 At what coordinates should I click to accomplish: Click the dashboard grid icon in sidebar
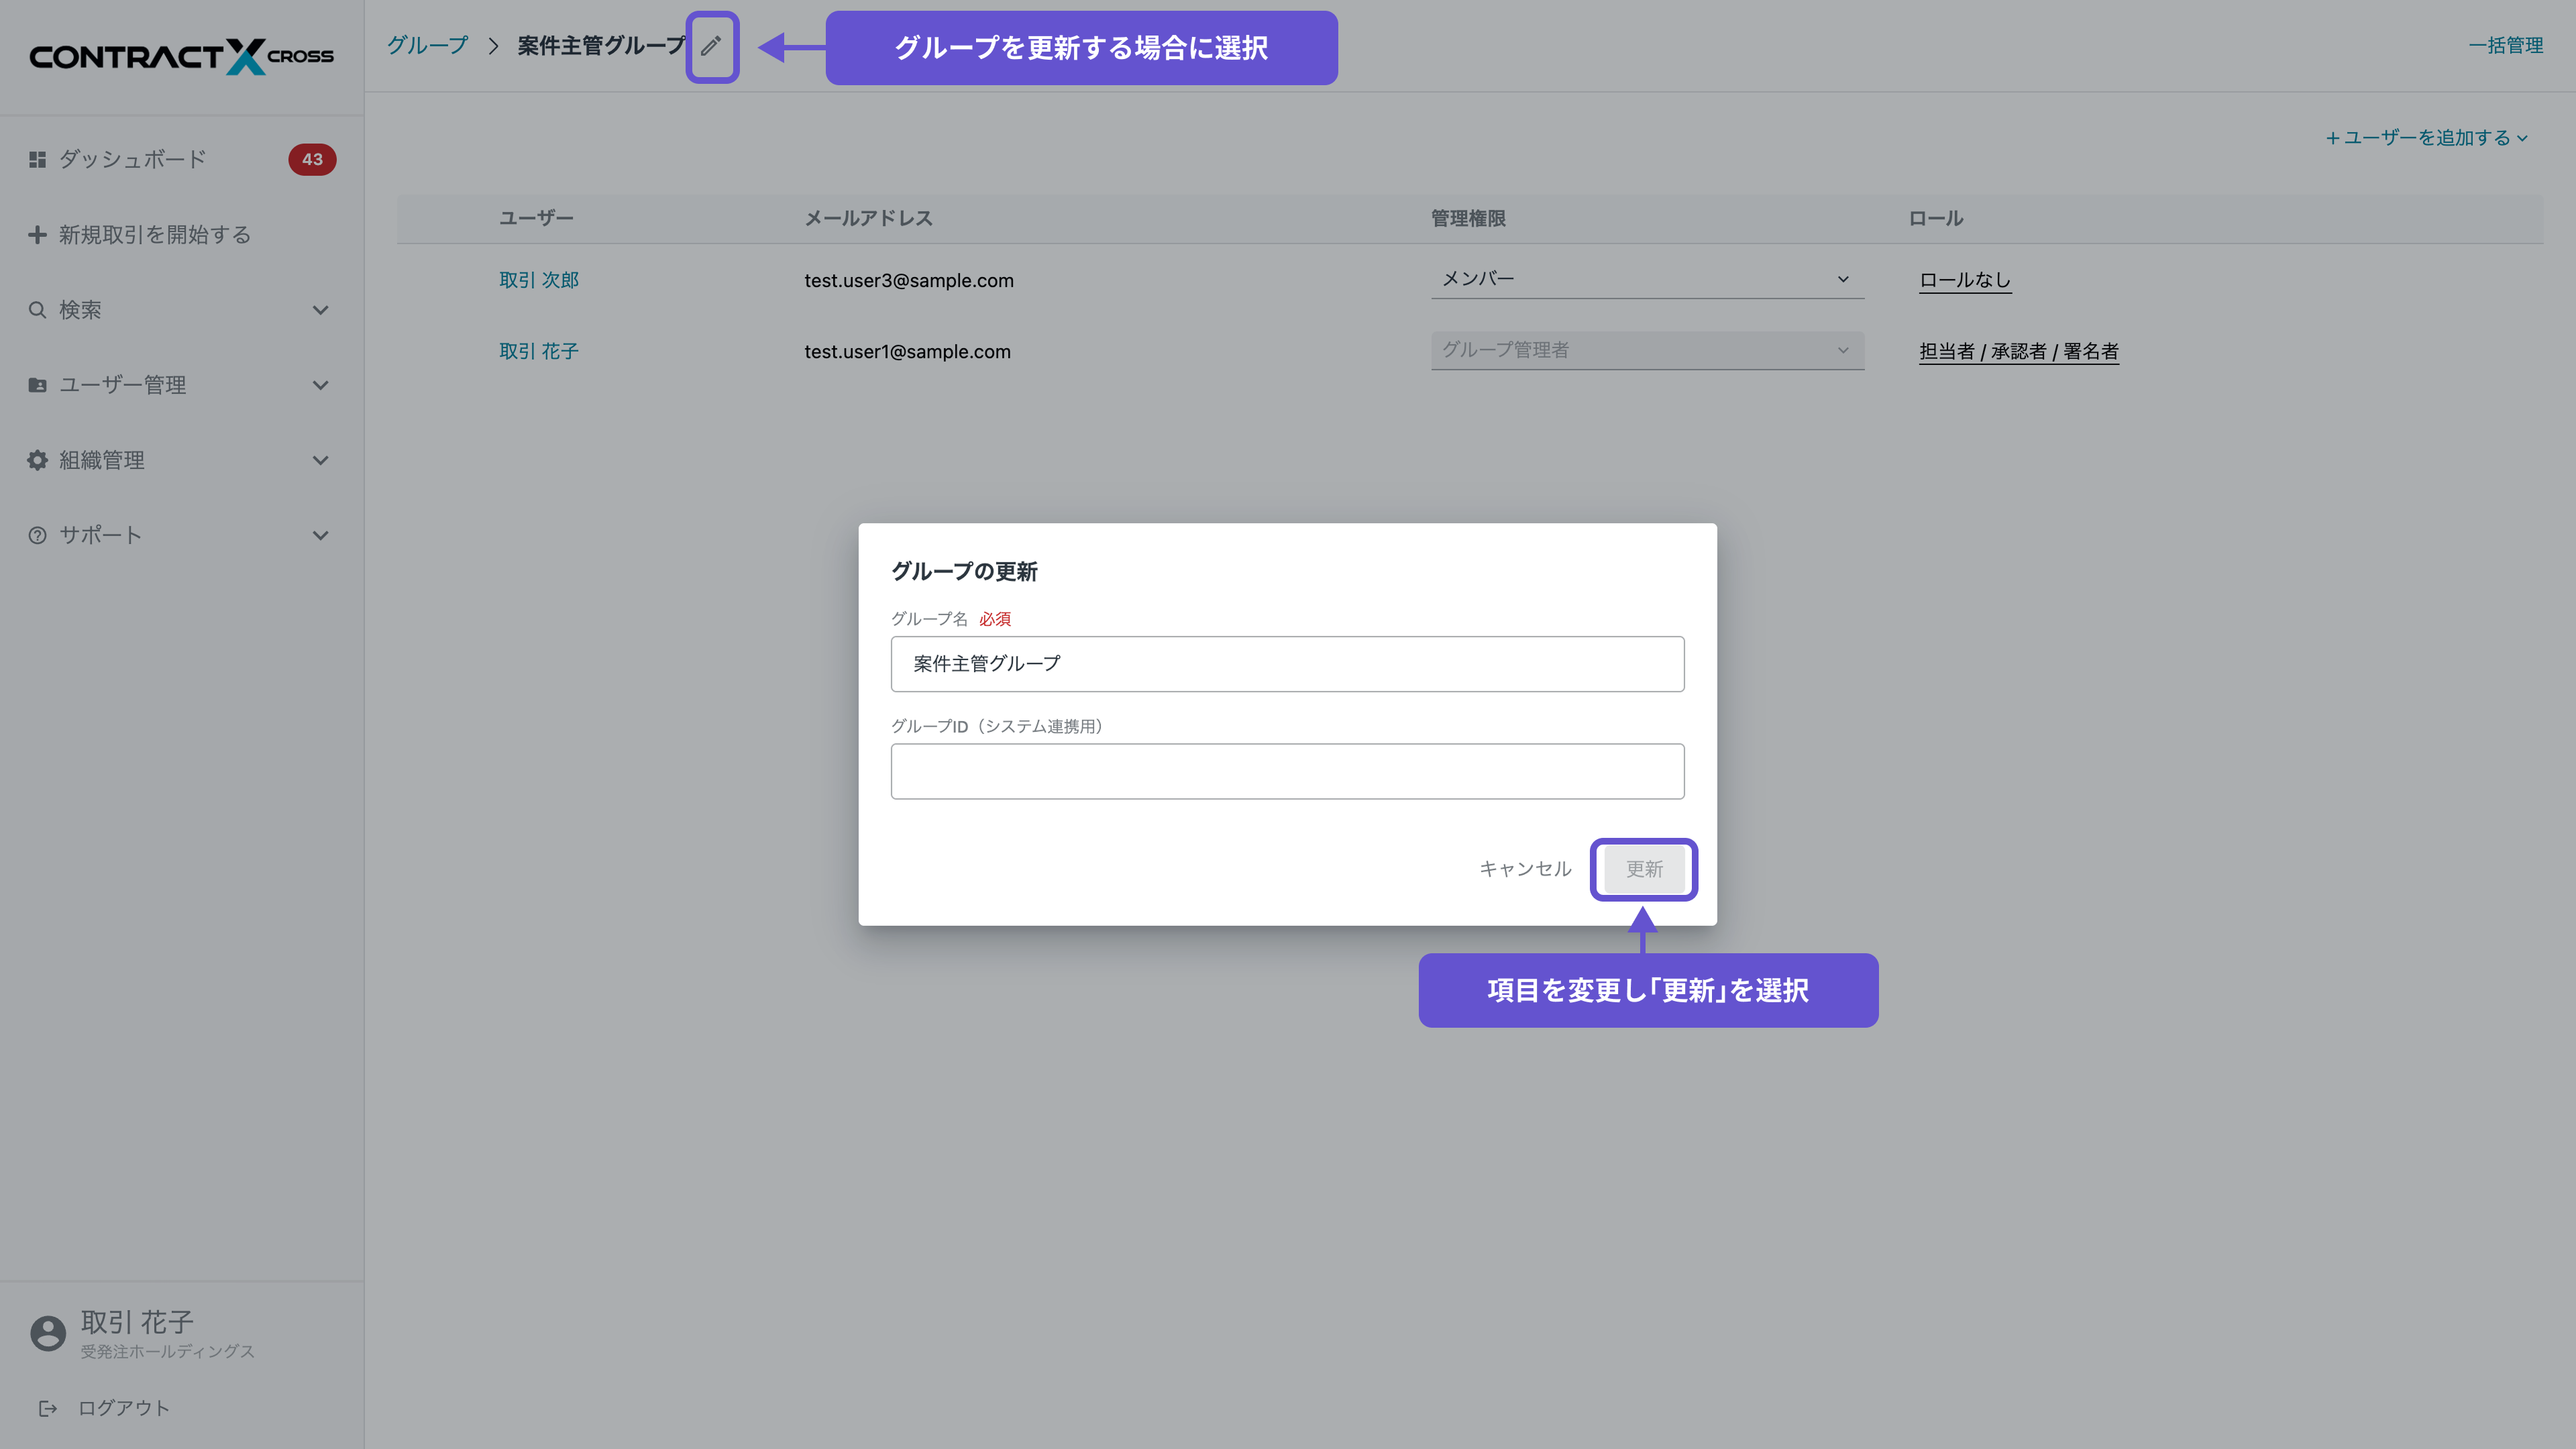coord(37,159)
